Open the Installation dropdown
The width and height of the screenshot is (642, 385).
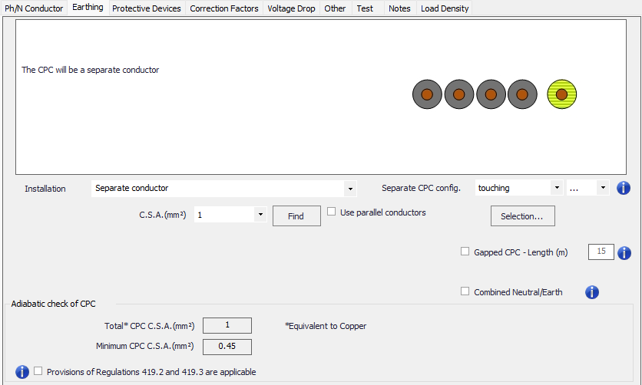tap(350, 189)
